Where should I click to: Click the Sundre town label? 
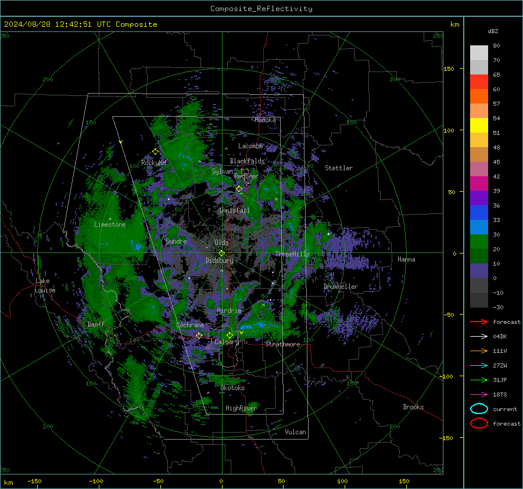(176, 241)
